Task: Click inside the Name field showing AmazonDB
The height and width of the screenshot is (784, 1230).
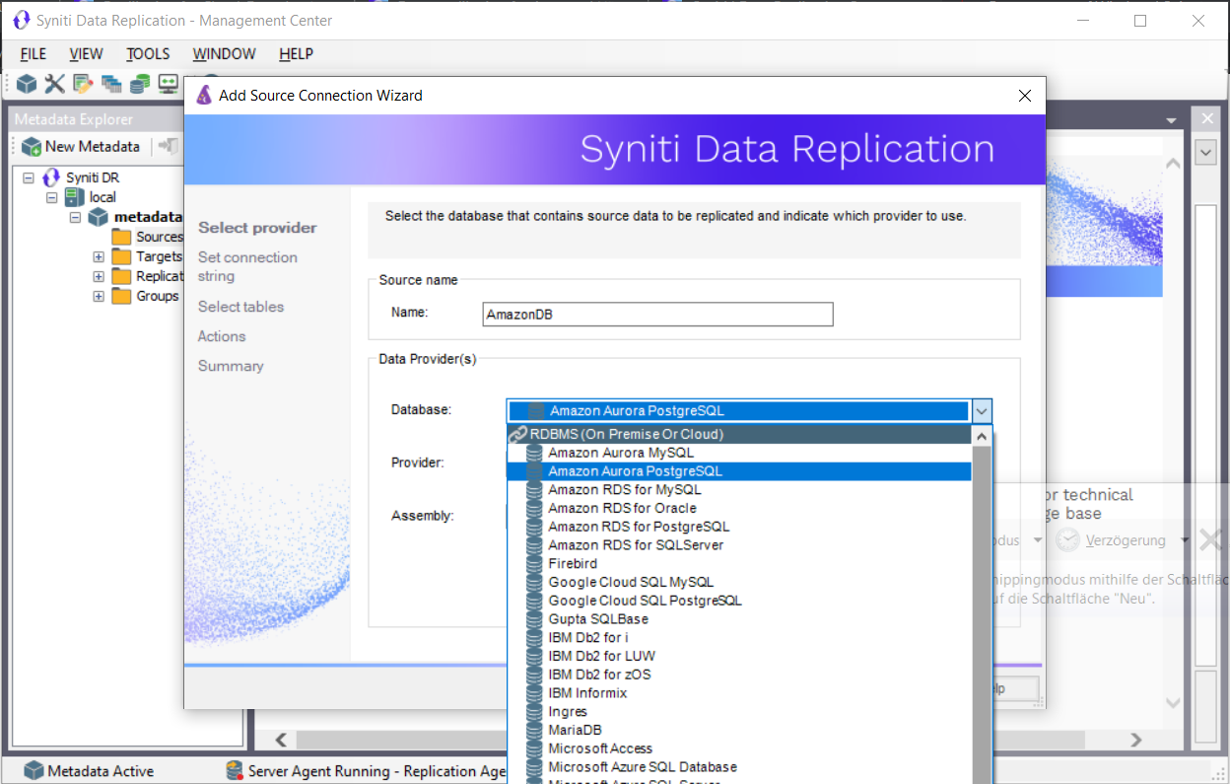Action: click(655, 314)
